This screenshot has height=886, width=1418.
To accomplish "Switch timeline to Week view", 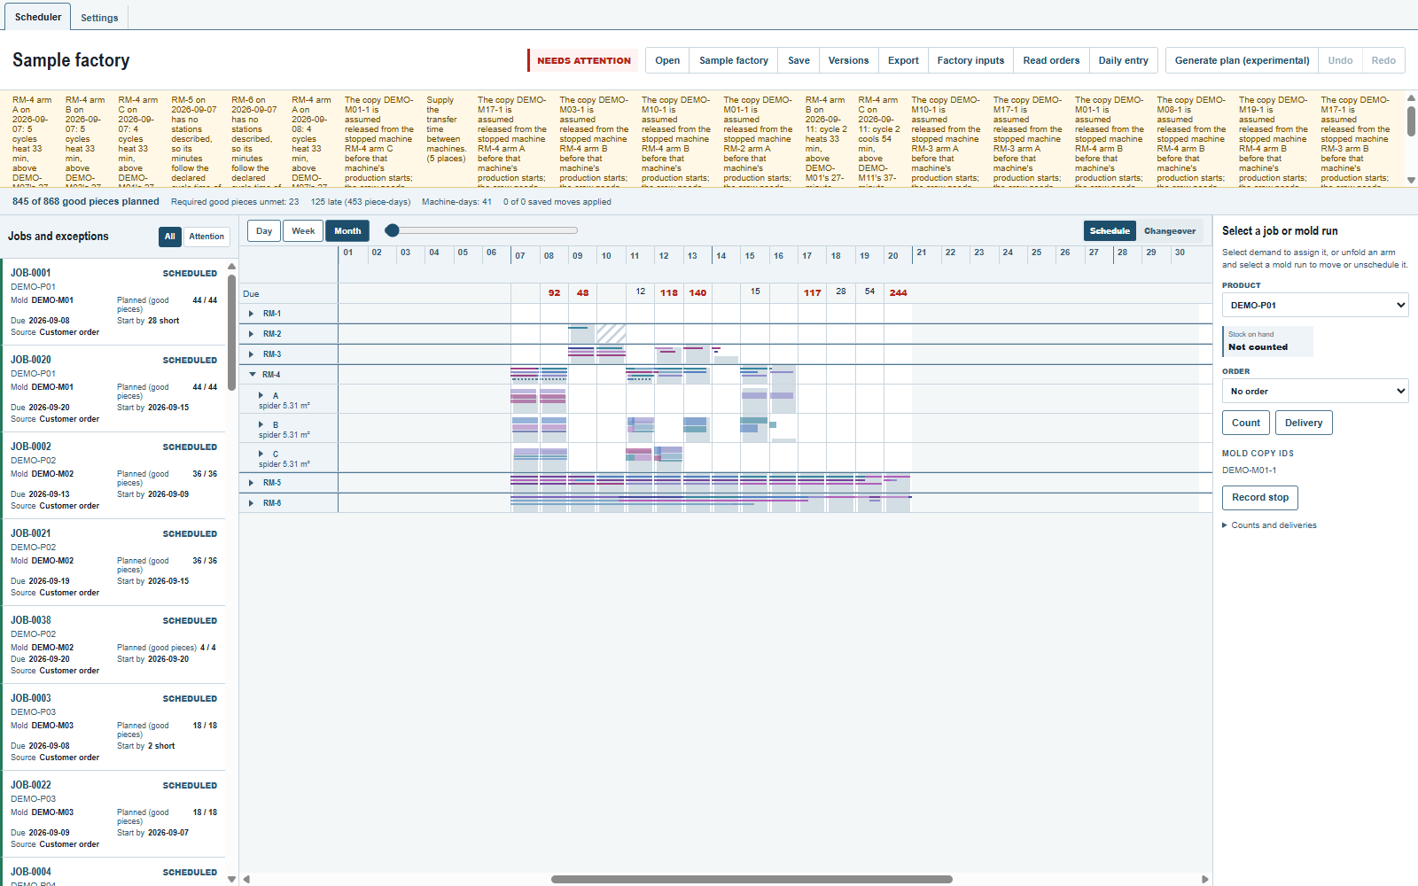I will 303,231.
